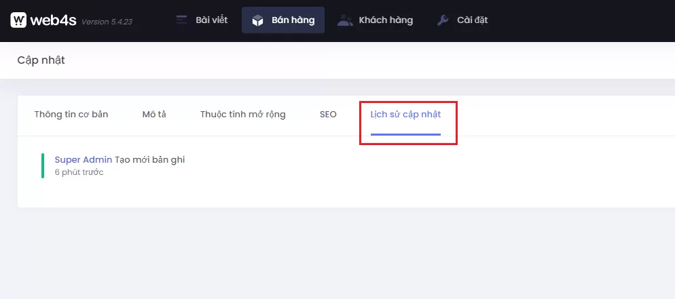Screen dimensions: 675x299
Task: Click the Bán hàng cube icon
Action: (257, 20)
